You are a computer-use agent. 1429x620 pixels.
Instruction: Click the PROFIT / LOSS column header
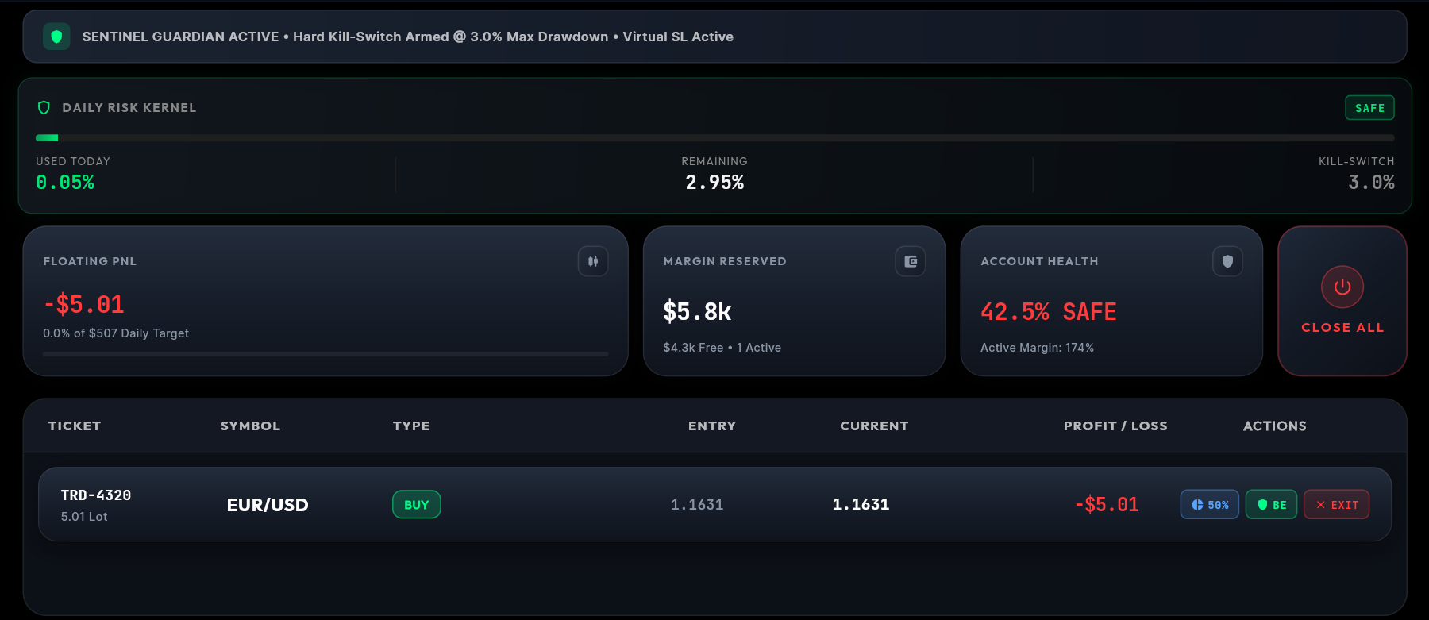click(1115, 426)
